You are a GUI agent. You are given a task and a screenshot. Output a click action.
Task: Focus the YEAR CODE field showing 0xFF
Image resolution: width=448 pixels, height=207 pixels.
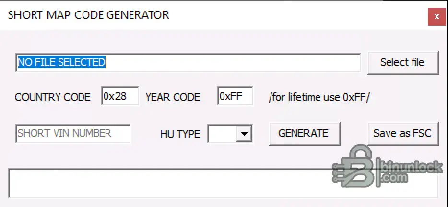click(x=235, y=96)
